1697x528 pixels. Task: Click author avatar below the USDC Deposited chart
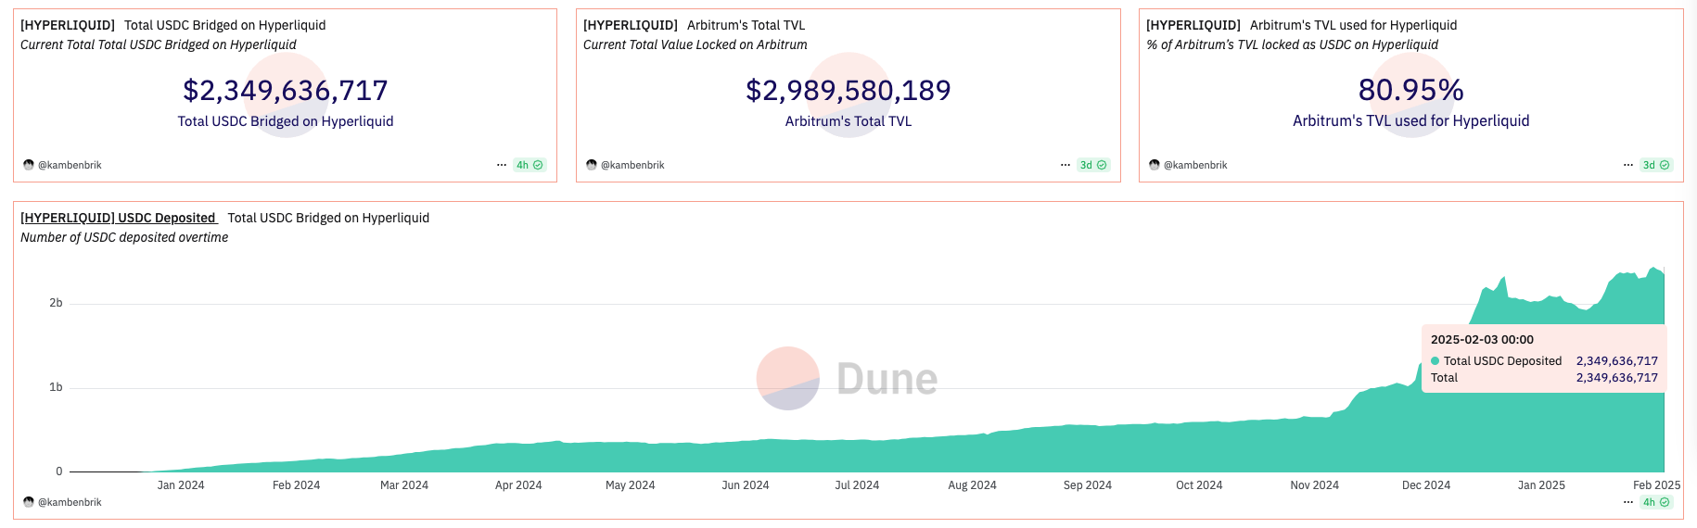(29, 502)
